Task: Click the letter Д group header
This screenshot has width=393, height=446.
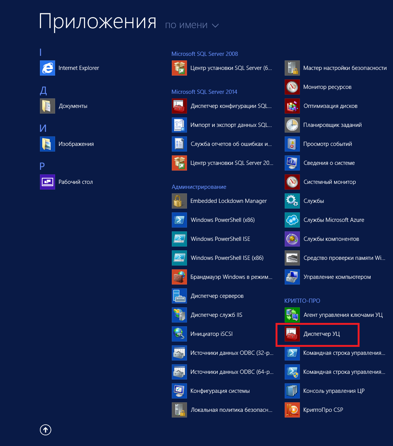Action: tap(43, 91)
